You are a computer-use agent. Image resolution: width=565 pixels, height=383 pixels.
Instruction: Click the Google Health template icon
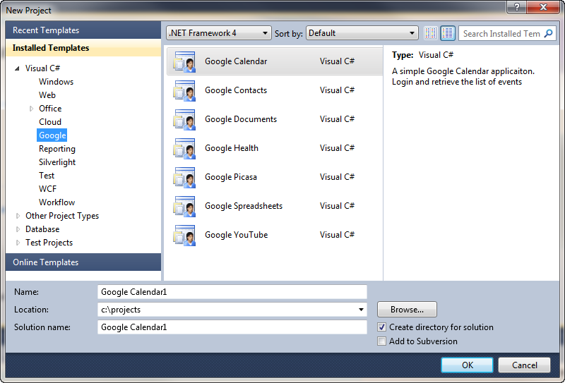coord(184,148)
